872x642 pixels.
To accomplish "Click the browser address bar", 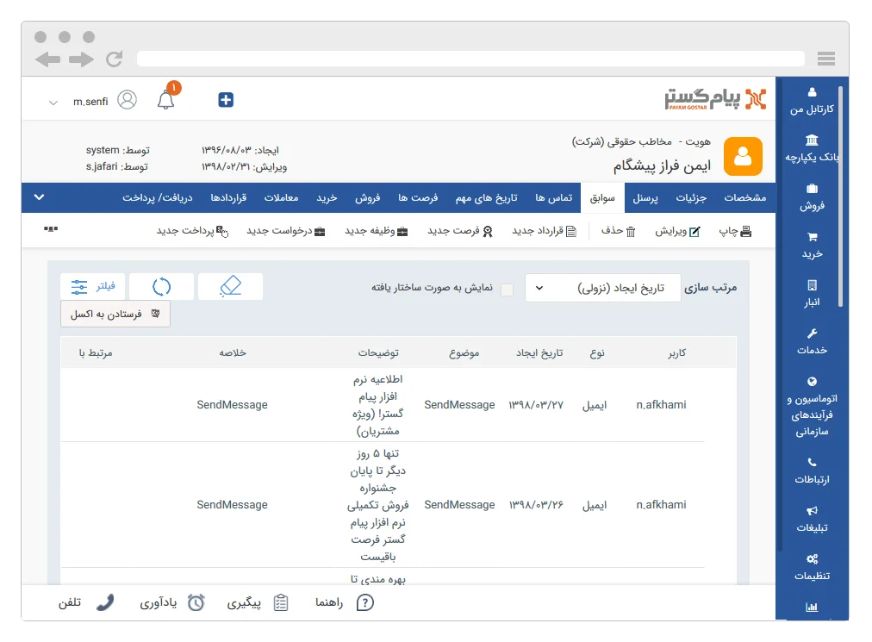I will (x=470, y=59).
